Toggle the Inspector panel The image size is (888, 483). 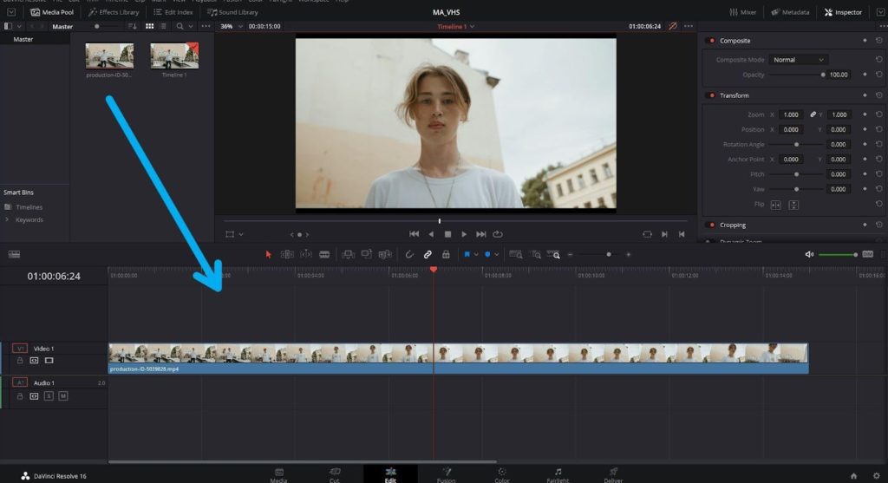pos(843,12)
